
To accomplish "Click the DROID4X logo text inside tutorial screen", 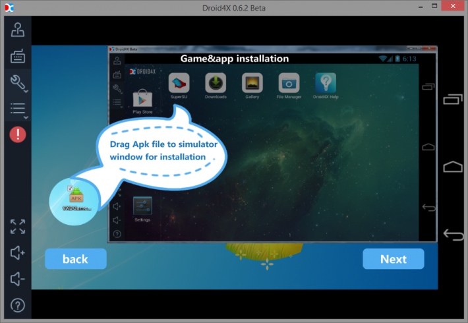I will 142,72.
